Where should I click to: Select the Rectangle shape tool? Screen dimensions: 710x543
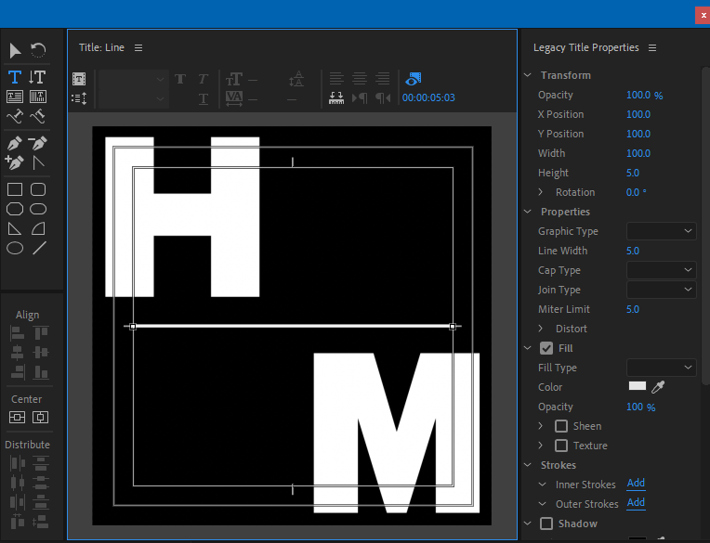pyautogui.click(x=15, y=189)
